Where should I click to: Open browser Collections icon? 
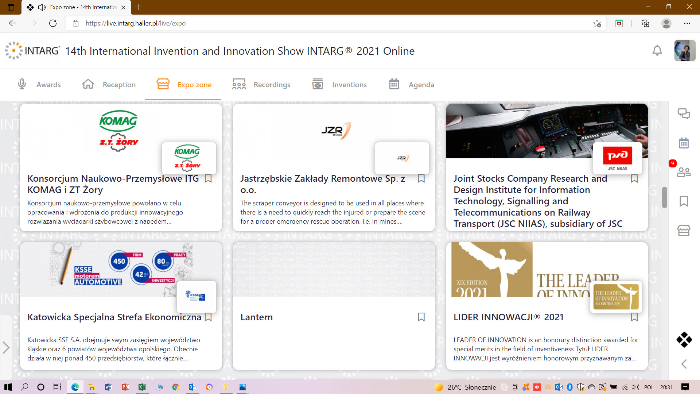[x=645, y=23]
